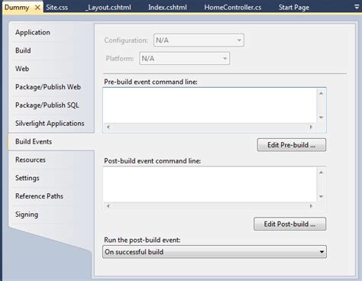Expand the Run the post-build event dropdown
The image size is (362, 281).
pyautogui.click(x=215, y=252)
